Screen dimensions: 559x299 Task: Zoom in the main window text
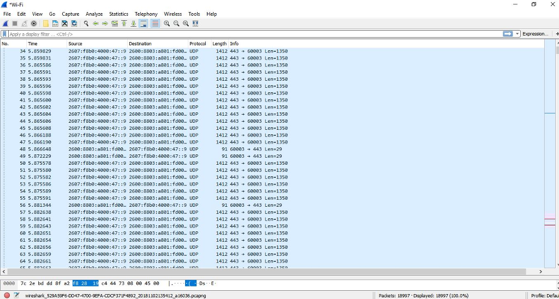(x=166, y=23)
